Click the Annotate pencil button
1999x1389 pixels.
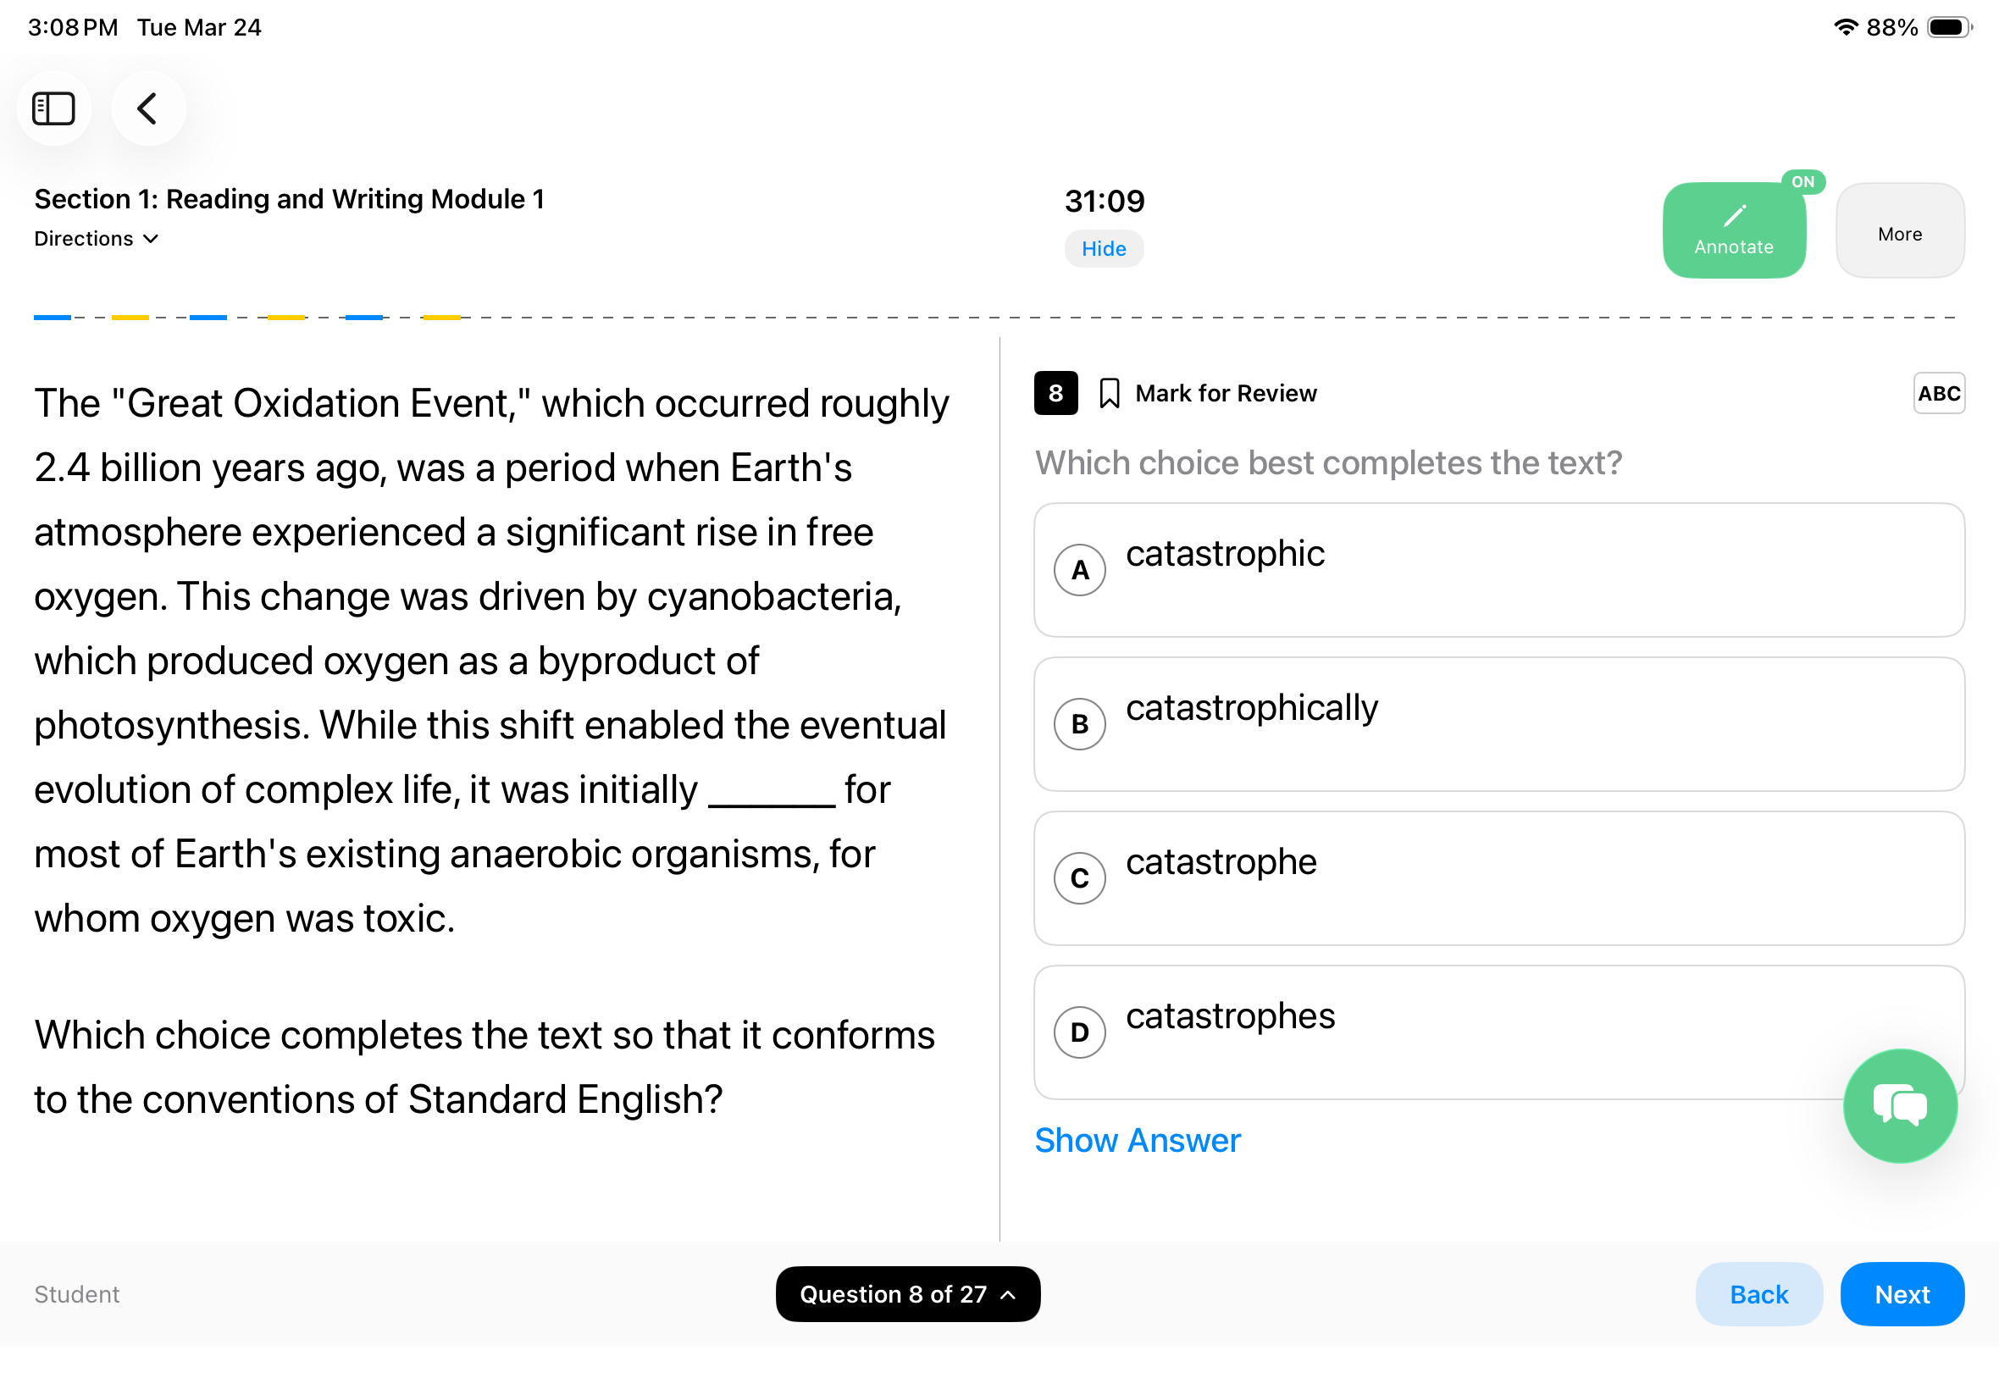pos(1733,230)
